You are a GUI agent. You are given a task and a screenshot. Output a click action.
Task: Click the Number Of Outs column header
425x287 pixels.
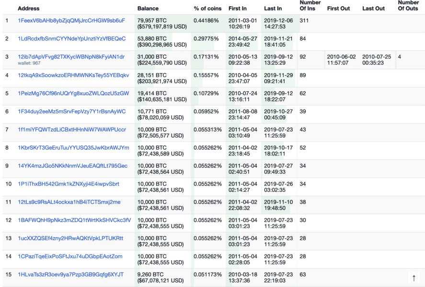[x=408, y=5]
